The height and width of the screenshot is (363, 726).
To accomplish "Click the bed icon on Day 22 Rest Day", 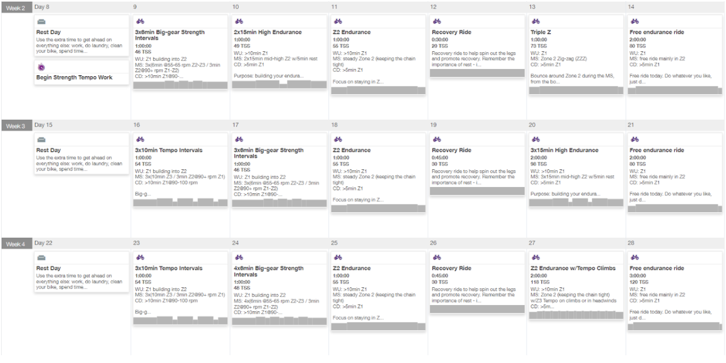I will click(x=41, y=258).
